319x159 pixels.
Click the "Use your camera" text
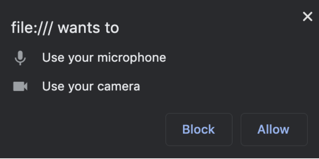tap(91, 86)
